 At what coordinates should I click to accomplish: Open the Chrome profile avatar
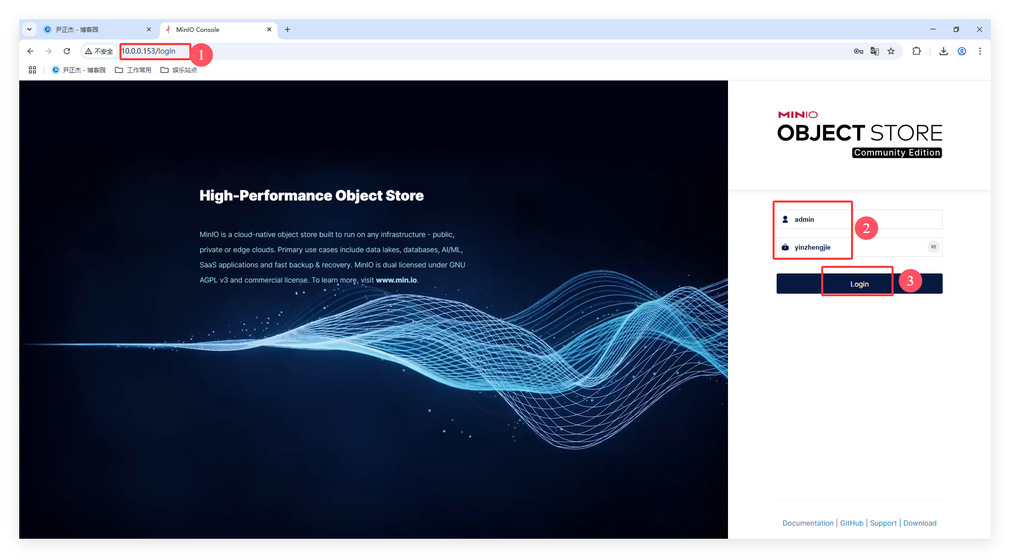tap(962, 51)
